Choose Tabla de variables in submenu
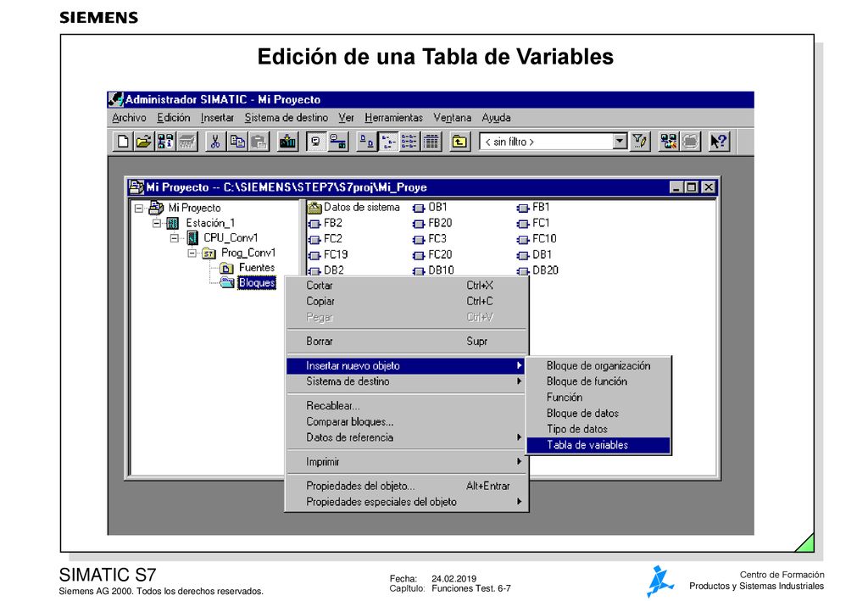Viewport: 868px width, 601px height. (x=598, y=445)
